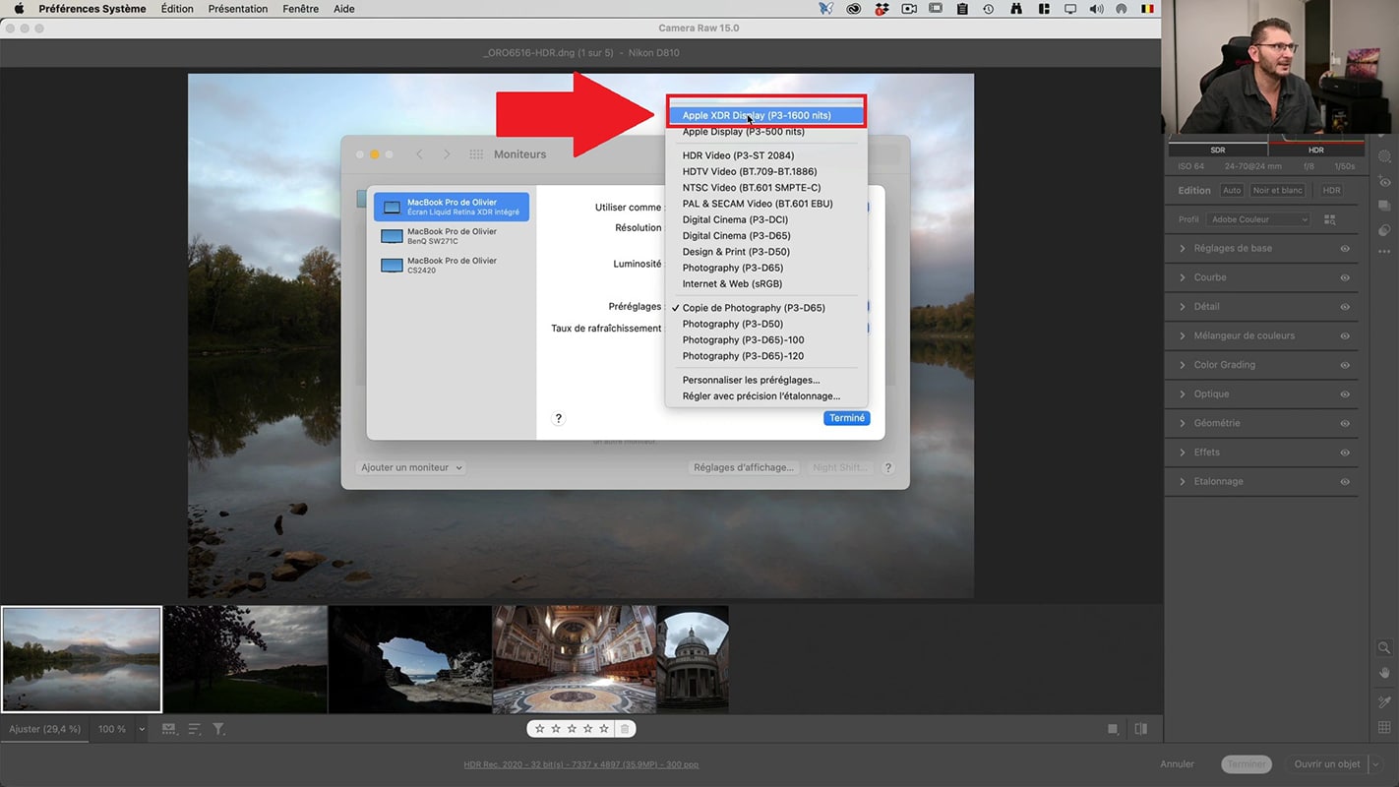Image resolution: width=1399 pixels, height=787 pixels.
Task: Toggle the grid overlay icon
Action: 1384,728
